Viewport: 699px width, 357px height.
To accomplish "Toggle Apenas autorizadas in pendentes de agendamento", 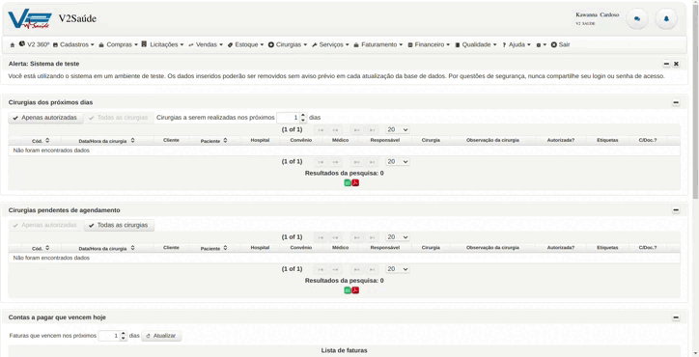I will [45, 225].
